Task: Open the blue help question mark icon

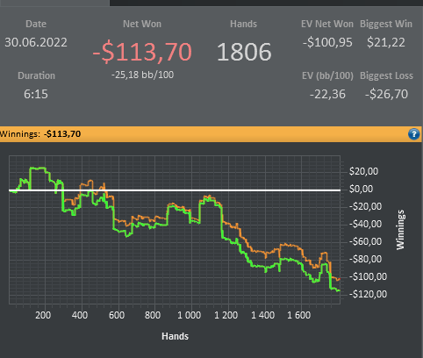Action: tap(413, 134)
